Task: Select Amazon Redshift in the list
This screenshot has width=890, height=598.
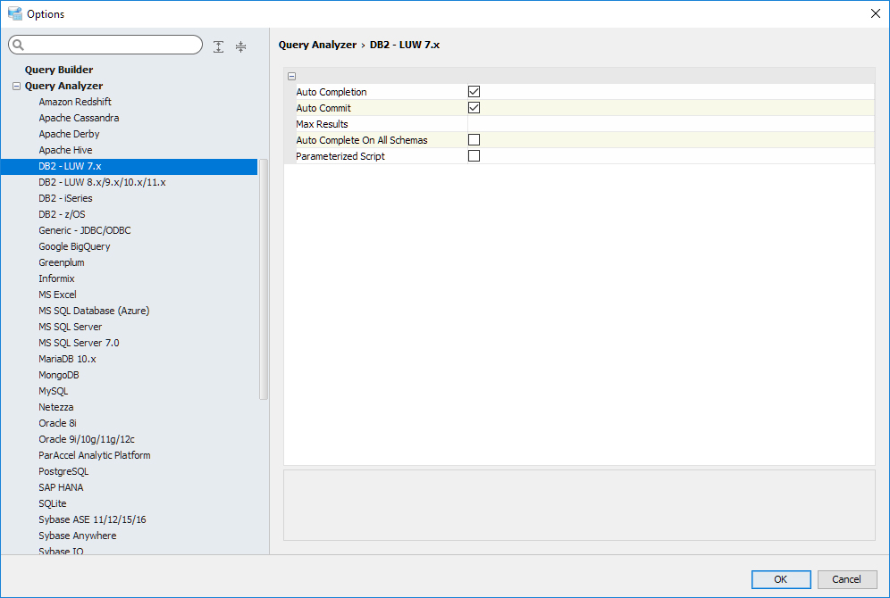Action: [x=75, y=102]
